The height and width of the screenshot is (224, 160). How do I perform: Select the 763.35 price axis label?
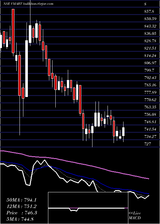[150, 107]
